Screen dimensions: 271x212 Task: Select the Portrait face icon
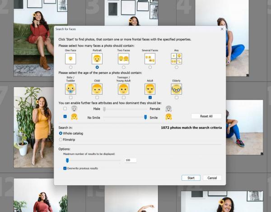(97, 58)
